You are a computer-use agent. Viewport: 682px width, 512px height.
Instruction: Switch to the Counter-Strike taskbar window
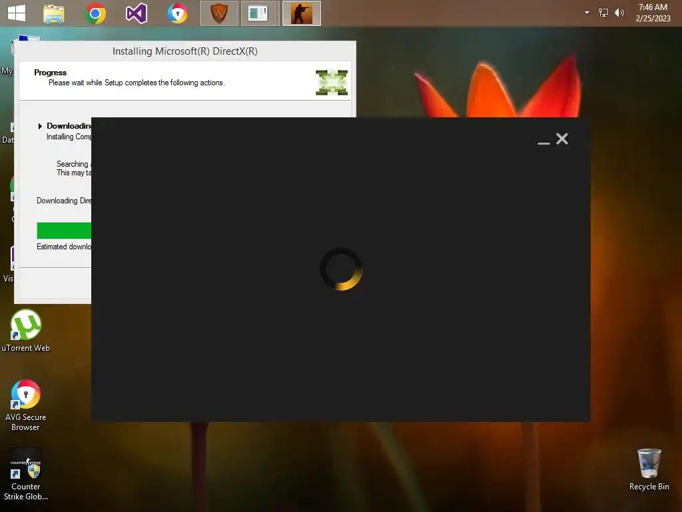pos(302,13)
